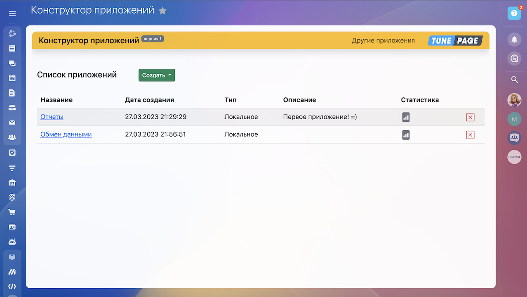
Task: Delete the Отчеты application
Action: 470,117
